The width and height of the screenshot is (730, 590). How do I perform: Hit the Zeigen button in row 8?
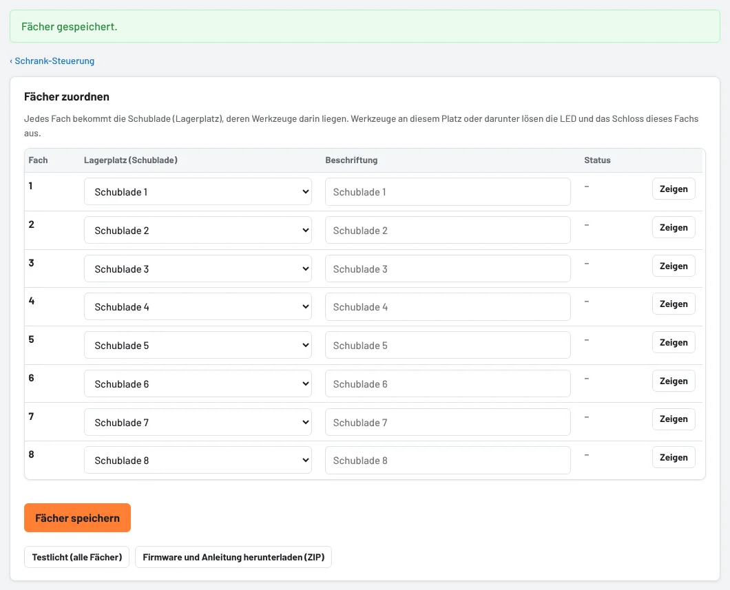pyautogui.click(x=674, y=457)
